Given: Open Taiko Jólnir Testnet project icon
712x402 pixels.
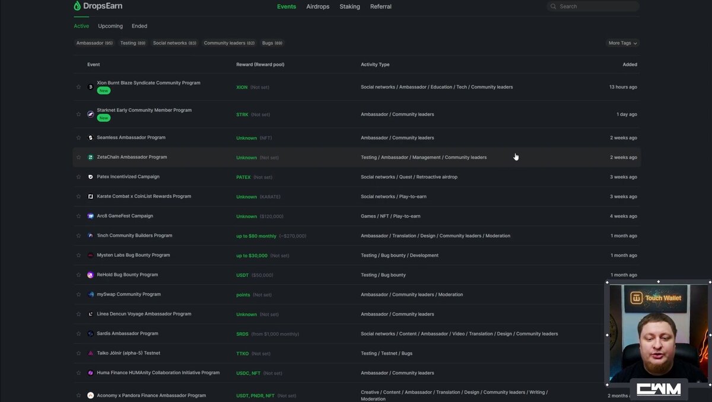Looking at the screenshot, I should (91, 353).
